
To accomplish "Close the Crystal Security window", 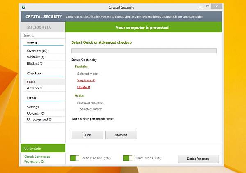I will (216, 6).
